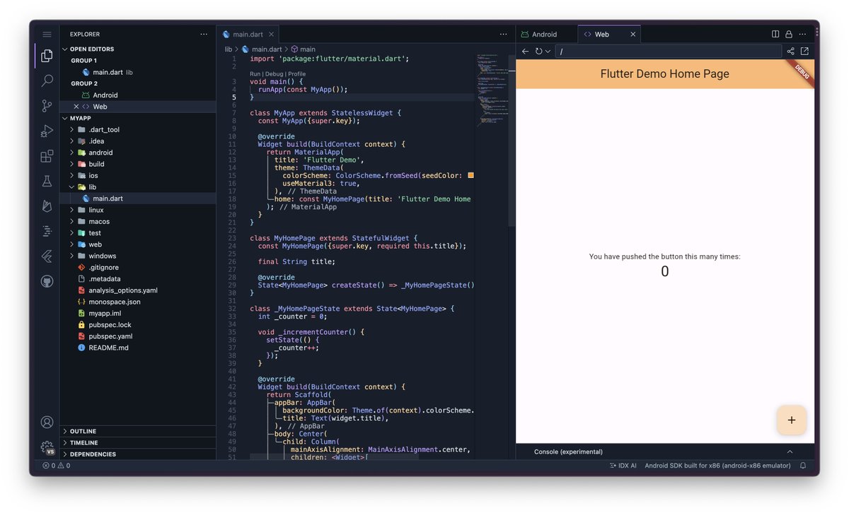
Task: Open the Firebase icon in activity bar
Action: pyautogui.click(x=47, y=206)
